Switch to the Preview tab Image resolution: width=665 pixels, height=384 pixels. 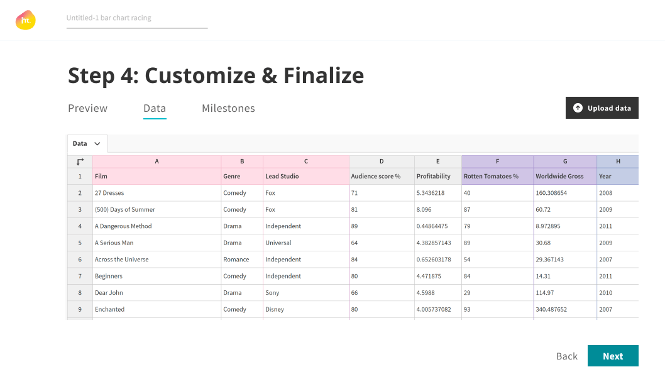(x=88, y=109)
